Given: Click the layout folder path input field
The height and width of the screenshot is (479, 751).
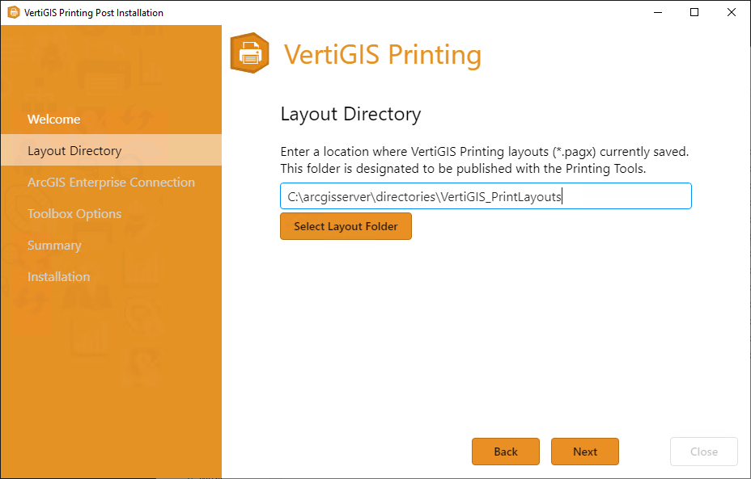Looking at the screenshot, I should coord(486,195).
